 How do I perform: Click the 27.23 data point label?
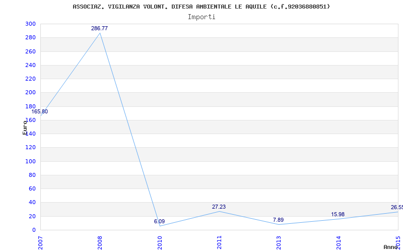219,207
